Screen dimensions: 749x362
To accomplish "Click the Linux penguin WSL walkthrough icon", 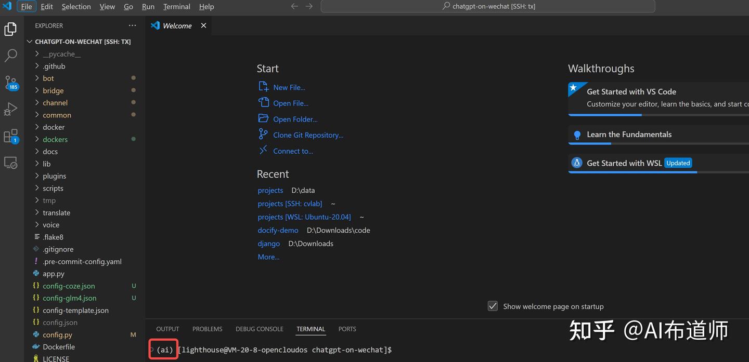I will 577,163.
